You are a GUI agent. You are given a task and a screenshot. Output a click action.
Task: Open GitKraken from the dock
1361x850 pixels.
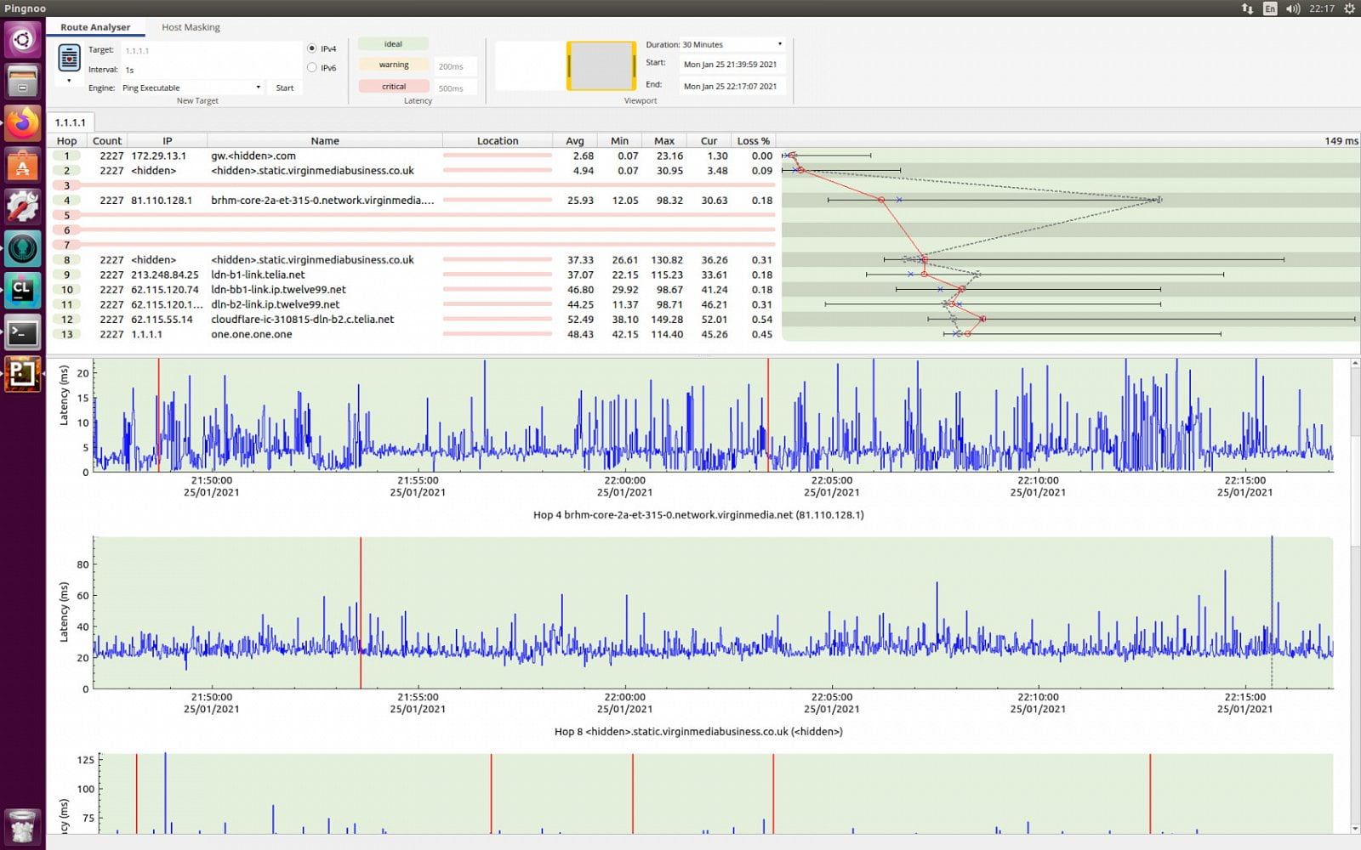(23, 248)
